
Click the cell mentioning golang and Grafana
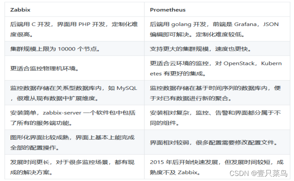coord(217,29)
